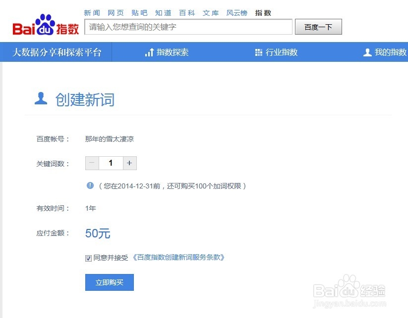
Task: Click the grid icon beside 行业指数
Action: (x=259, y=52)
